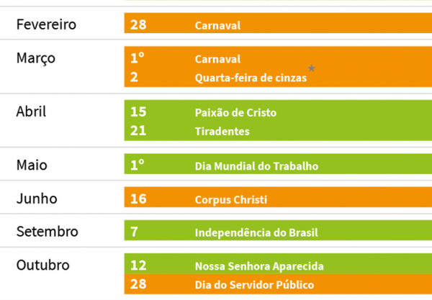Image resolution: width=432 pixels, height=300 pixels.
Task: Select the Outubro month label
Action: pos(42,265)
